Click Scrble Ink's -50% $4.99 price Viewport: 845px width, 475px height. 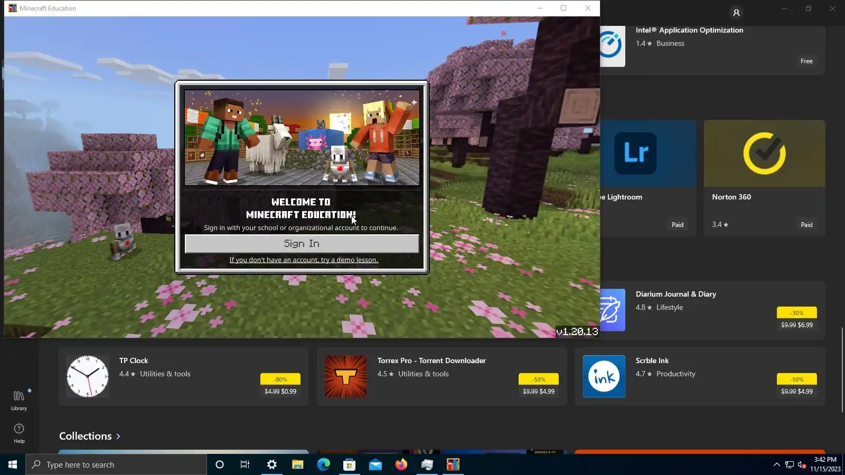(x=797, y=385)
